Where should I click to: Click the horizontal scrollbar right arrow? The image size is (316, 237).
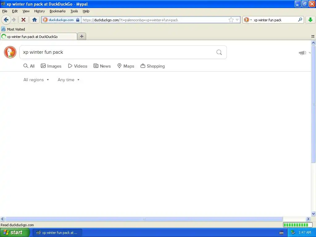(308, 219)
